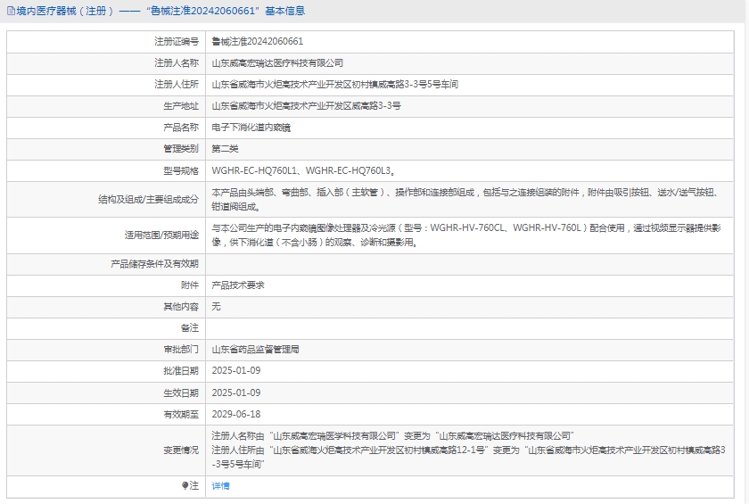The width and height of the screenshot is (749, 504).
Task: Click the 变更情况 row label
Action: [x=181, y=450]
